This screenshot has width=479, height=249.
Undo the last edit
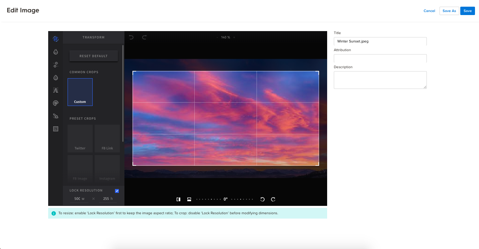(x=131, y=37)
